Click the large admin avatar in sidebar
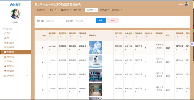The height and width of the screenshot is (100, 194). click(x=15, y=14)
